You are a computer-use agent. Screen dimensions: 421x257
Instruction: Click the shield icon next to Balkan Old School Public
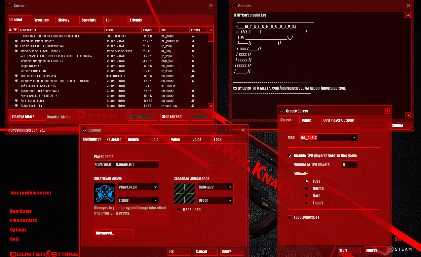(16, 41)
